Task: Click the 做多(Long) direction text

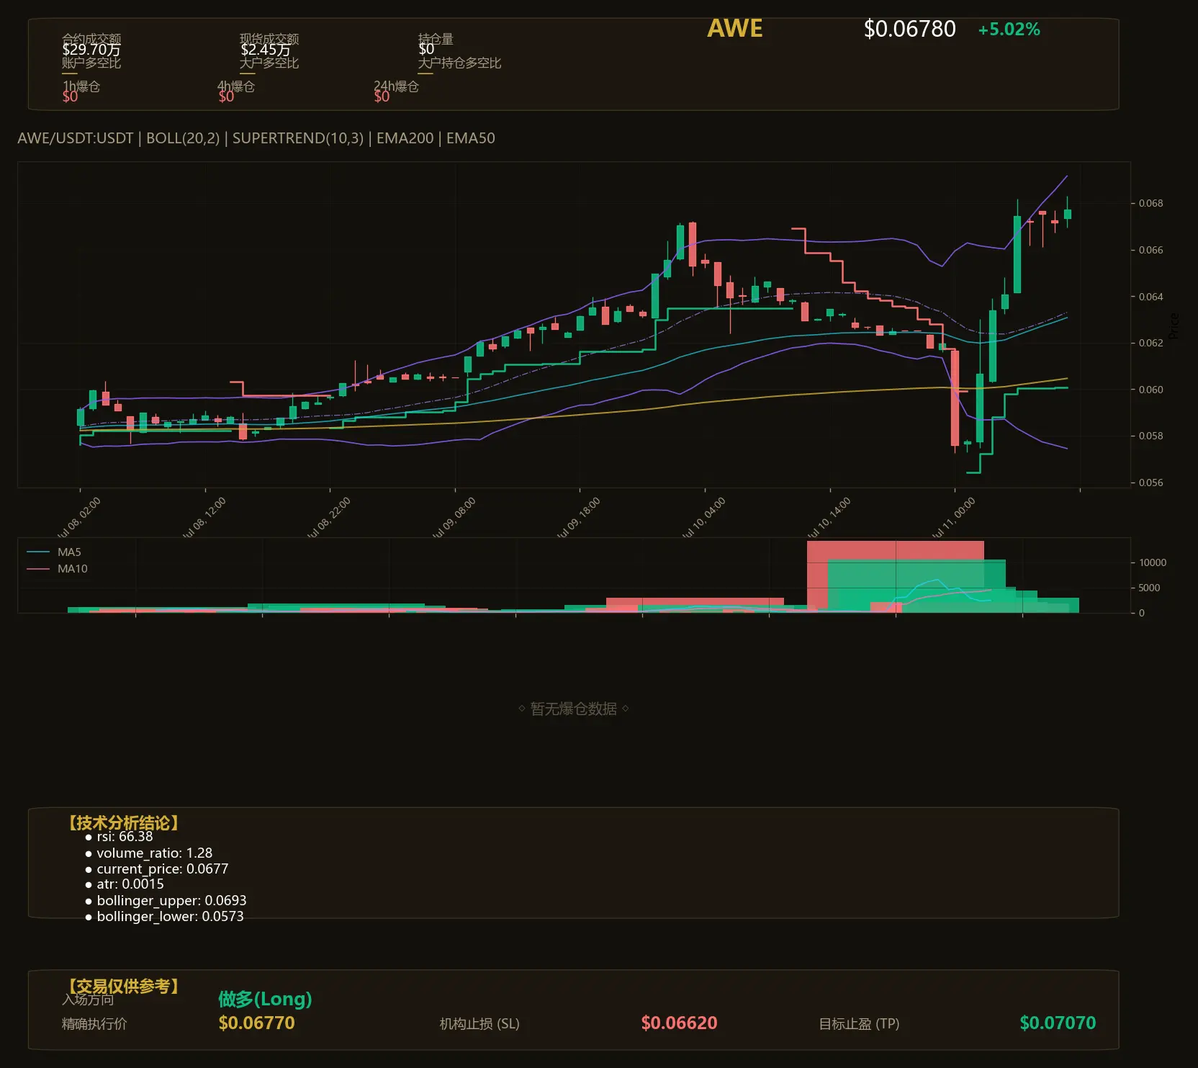Action: coord(265,999)
